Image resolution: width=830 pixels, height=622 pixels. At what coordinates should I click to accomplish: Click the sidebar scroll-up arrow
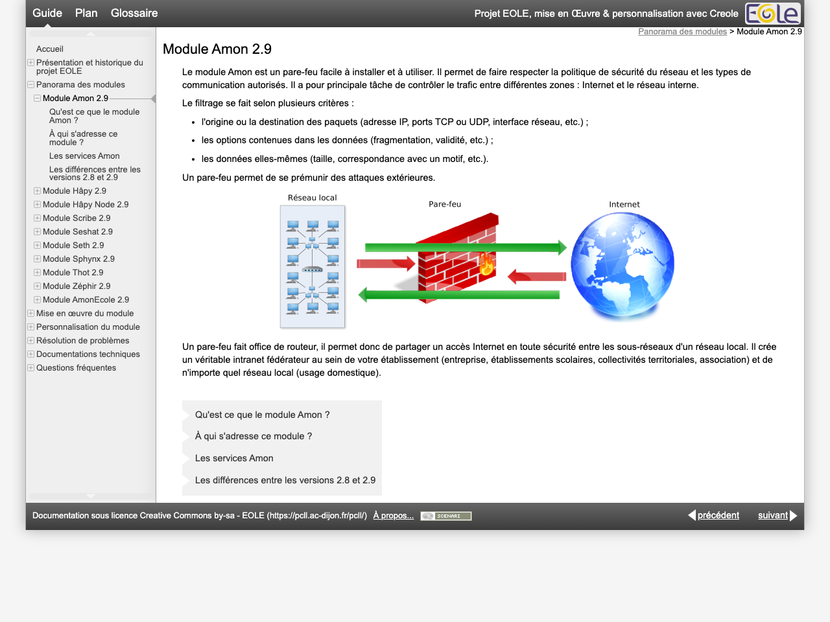click(x=91, y=34)
